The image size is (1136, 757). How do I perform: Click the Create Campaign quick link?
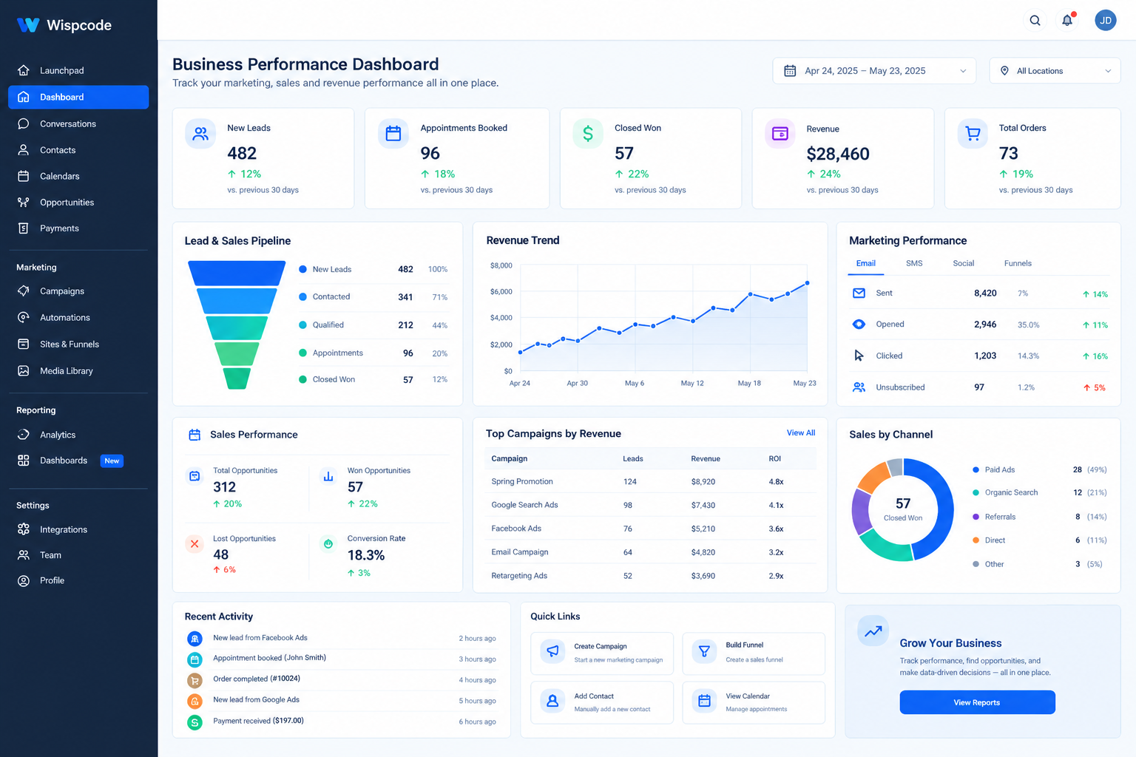click(602, 654)
